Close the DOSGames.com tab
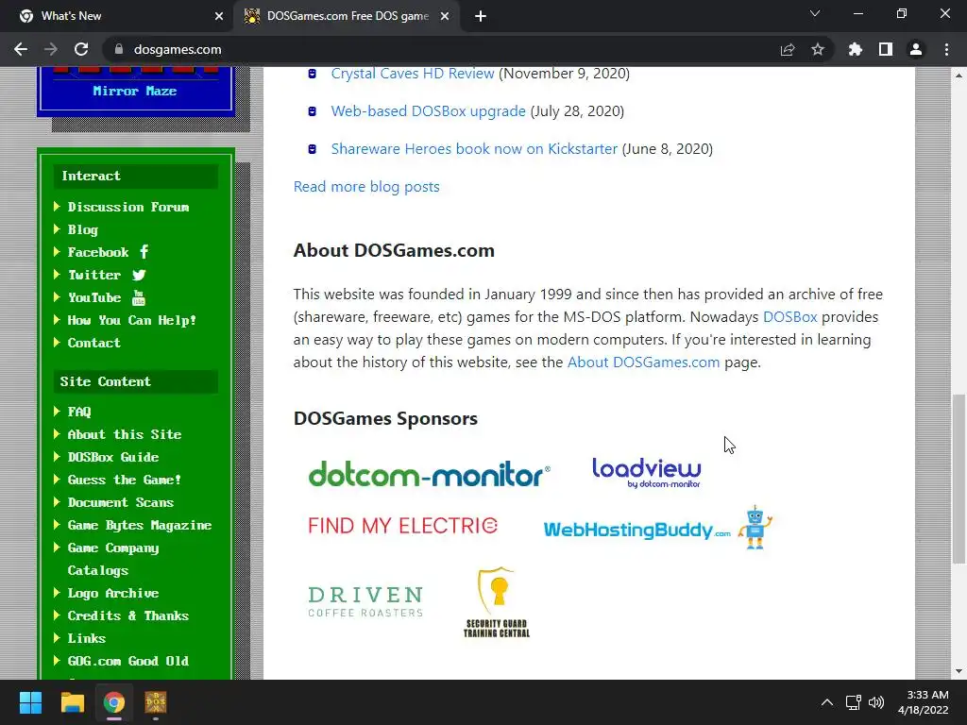967x725 pixels. [x=445, y=16]
